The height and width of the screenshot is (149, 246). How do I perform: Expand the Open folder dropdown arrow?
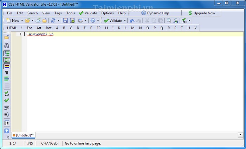[x=32, y=20]
